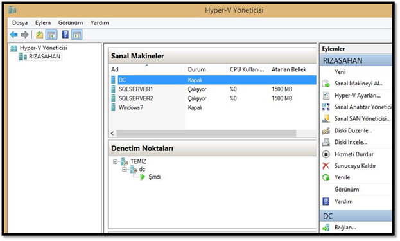Sort by the Ad column header
Screen dimensions: 400x241
click(x=146, y=69)
